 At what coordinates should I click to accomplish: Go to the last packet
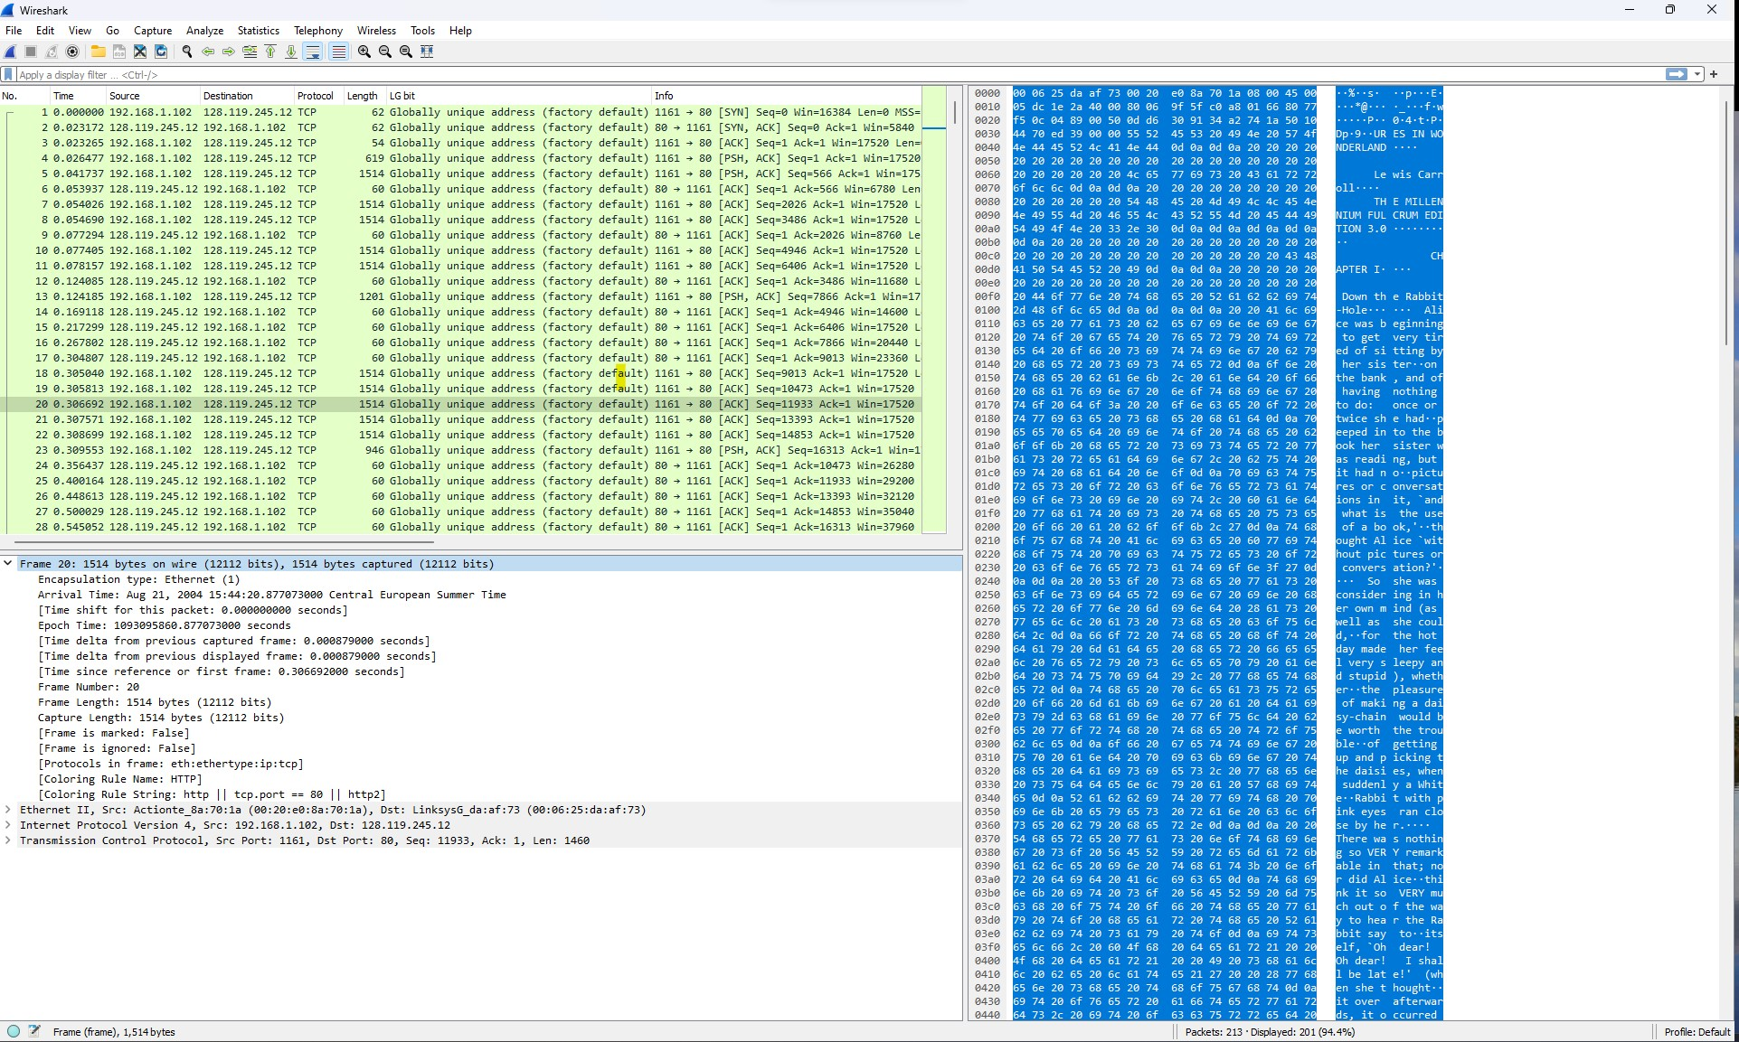pos(290,52)
